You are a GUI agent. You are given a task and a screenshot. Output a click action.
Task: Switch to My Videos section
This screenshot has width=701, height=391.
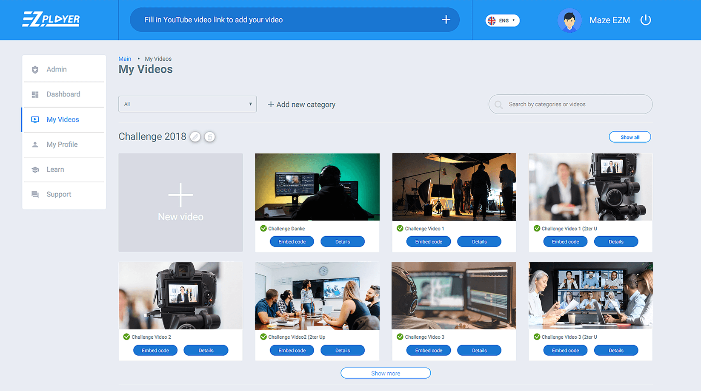tap(63, 119)
